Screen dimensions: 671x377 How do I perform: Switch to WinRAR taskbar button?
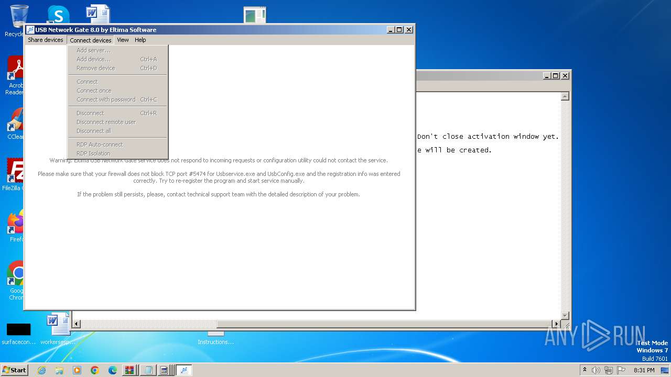[x=129, y=370]
